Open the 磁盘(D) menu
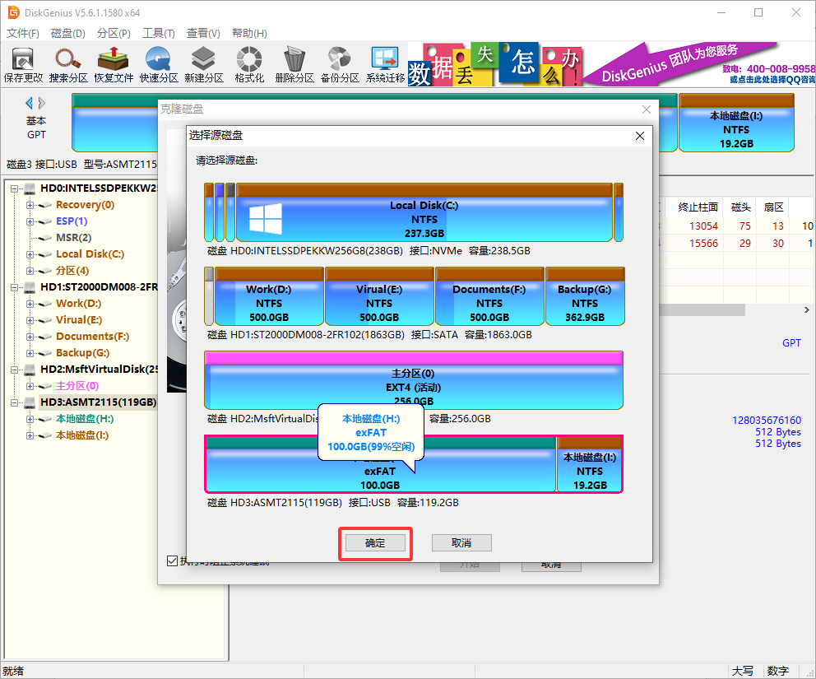Viewport: 816px width, 679px height. 68,33
